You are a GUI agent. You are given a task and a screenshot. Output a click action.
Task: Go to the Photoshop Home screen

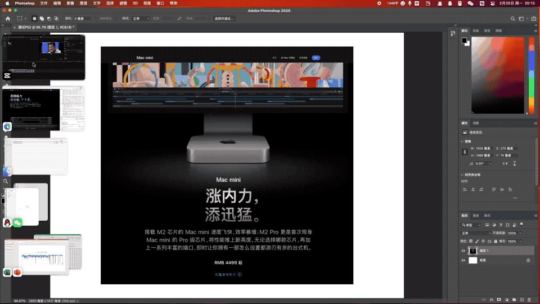[8, 19]
